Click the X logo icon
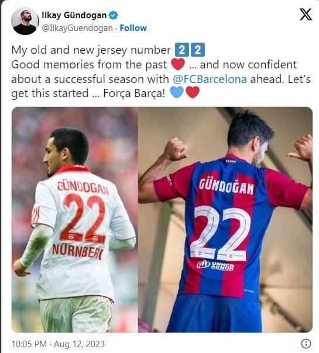This screenshot has width=319, height=353. pyautogui.click(x=306, y=15)
